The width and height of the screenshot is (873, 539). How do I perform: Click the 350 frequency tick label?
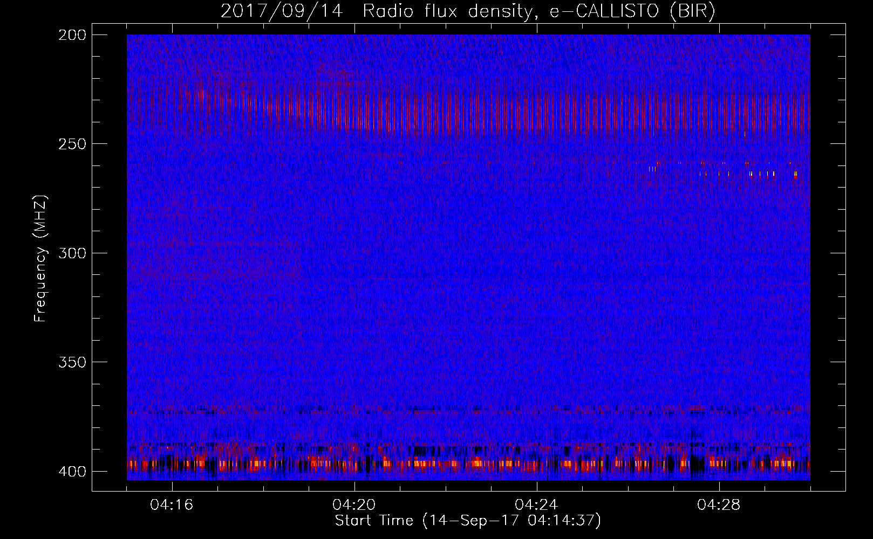(72, 362)
